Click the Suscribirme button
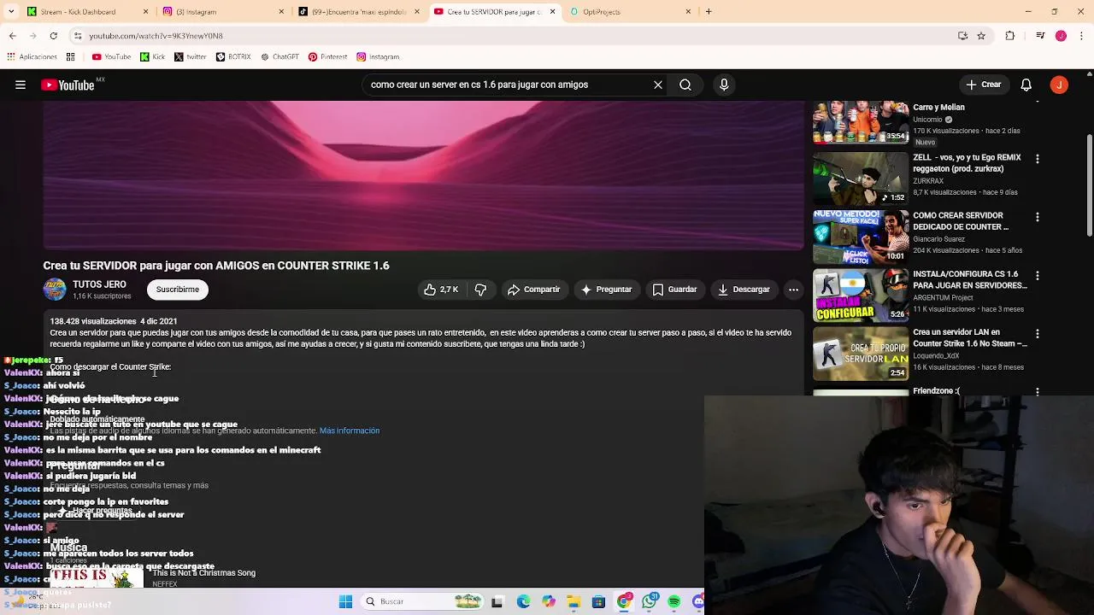 (178, 290)
